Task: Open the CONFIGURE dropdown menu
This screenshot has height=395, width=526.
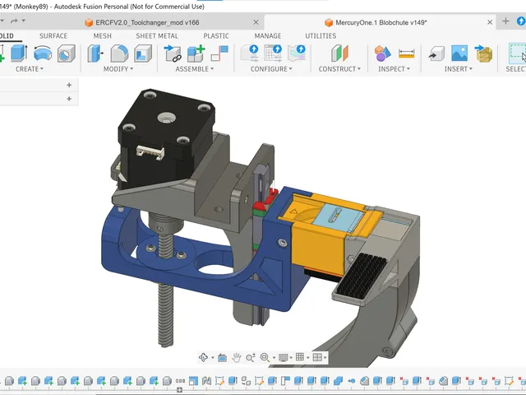Action: tap(271, 69)
